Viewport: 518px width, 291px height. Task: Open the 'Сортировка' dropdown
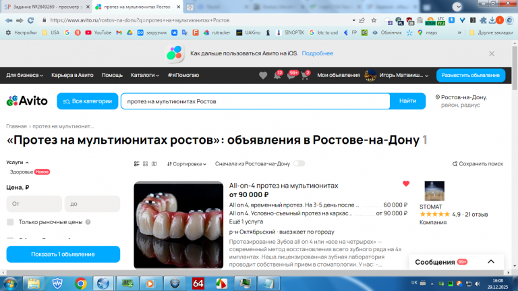coord(187,163)
